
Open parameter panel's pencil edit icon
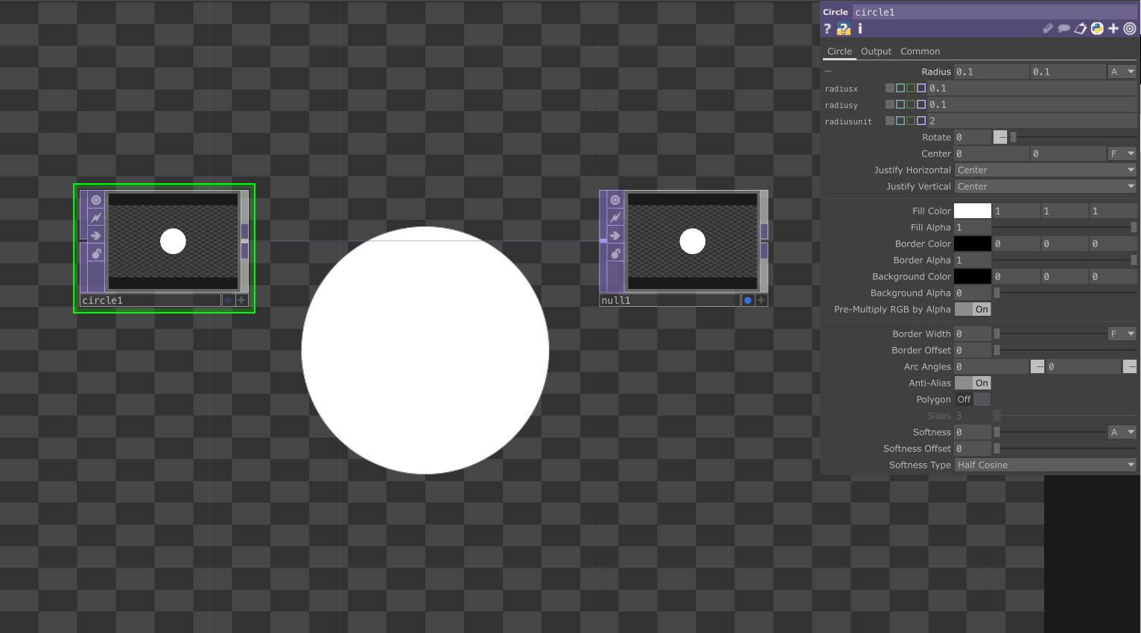click(1048, 28)
